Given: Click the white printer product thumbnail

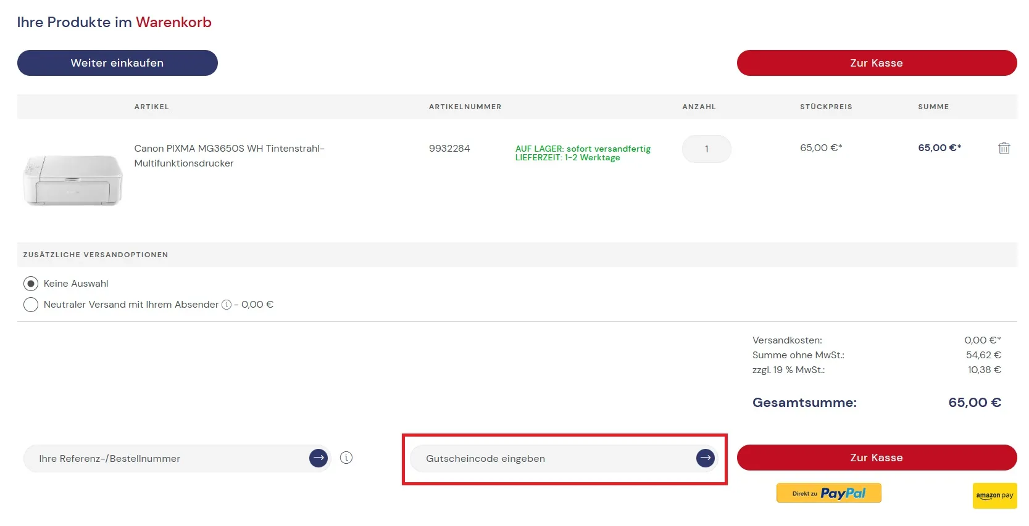Looking at the screenshot, I should [x=73, y=179].
